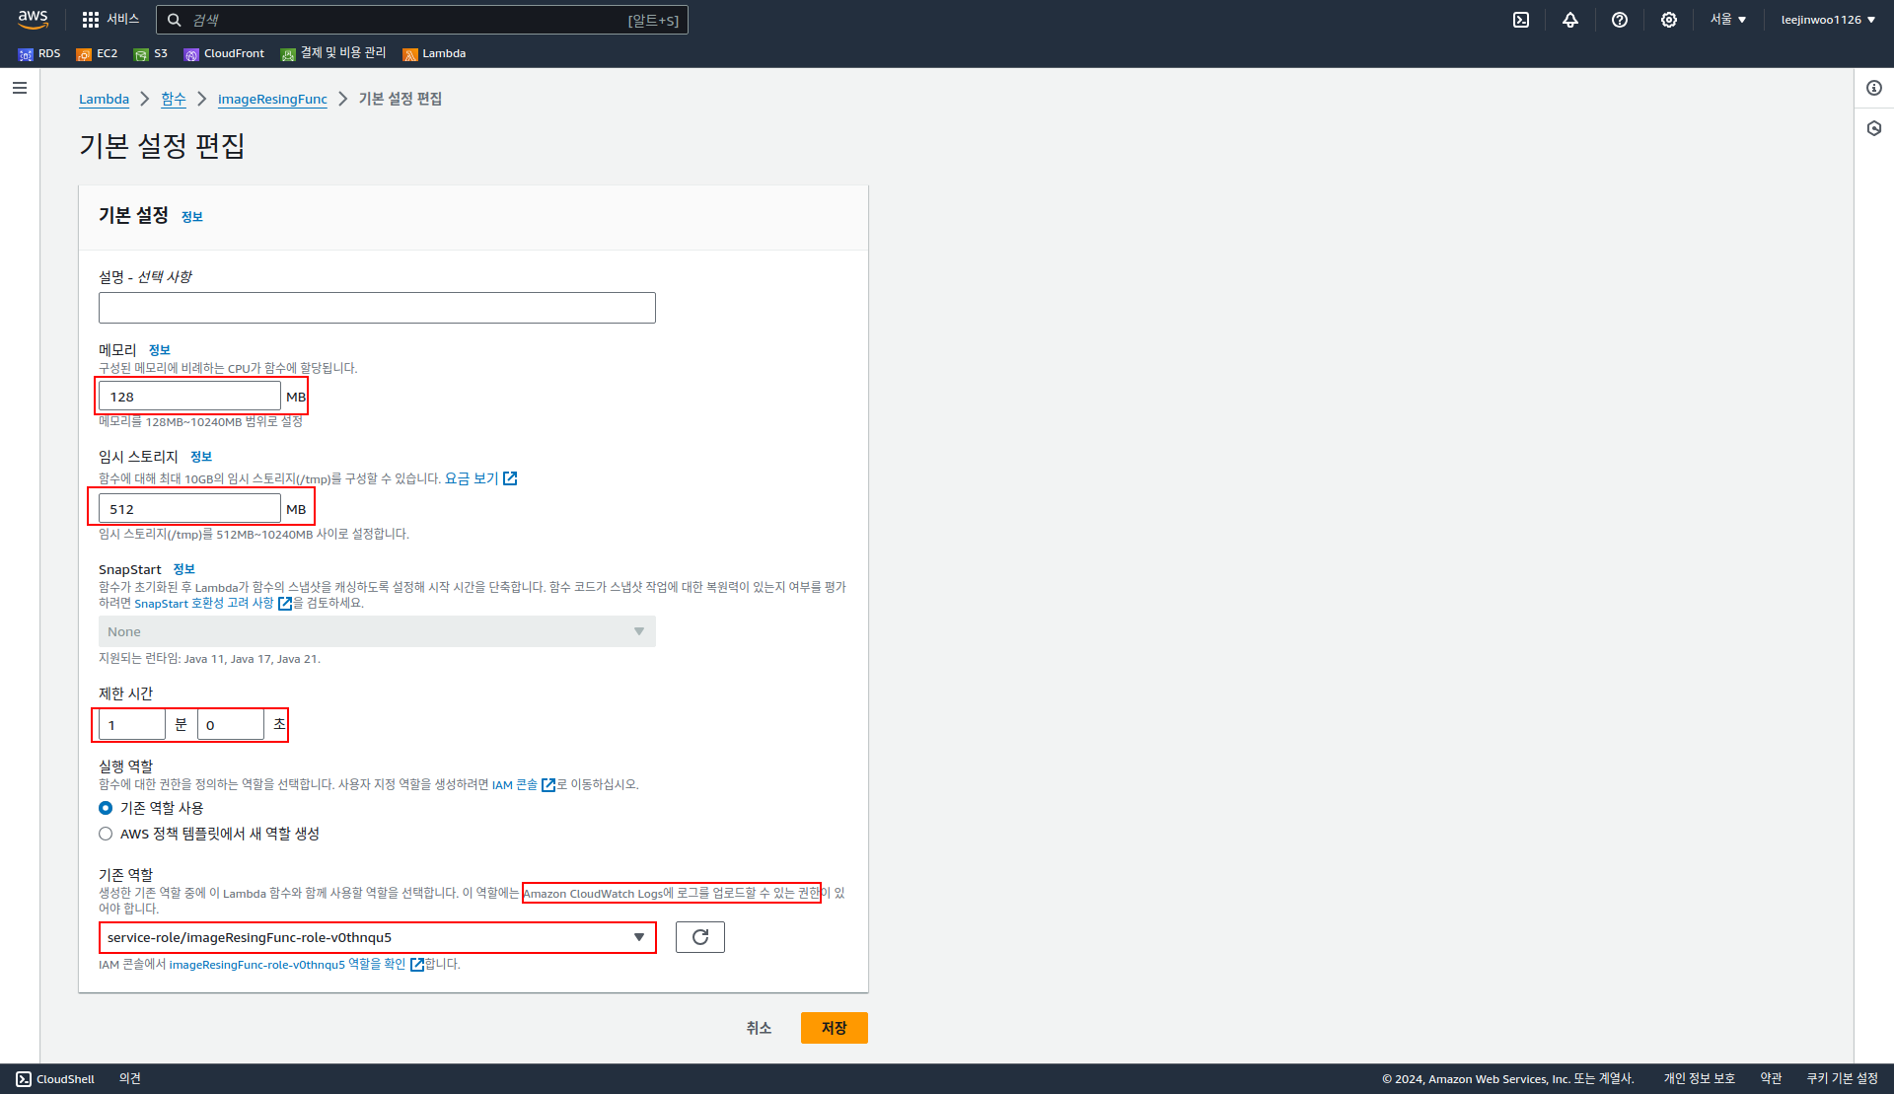Image resolution: width=1894 pixels, height=1094 pixels.
Task: Open the notifications bell icon
Action: click(x=1570, y=20)
